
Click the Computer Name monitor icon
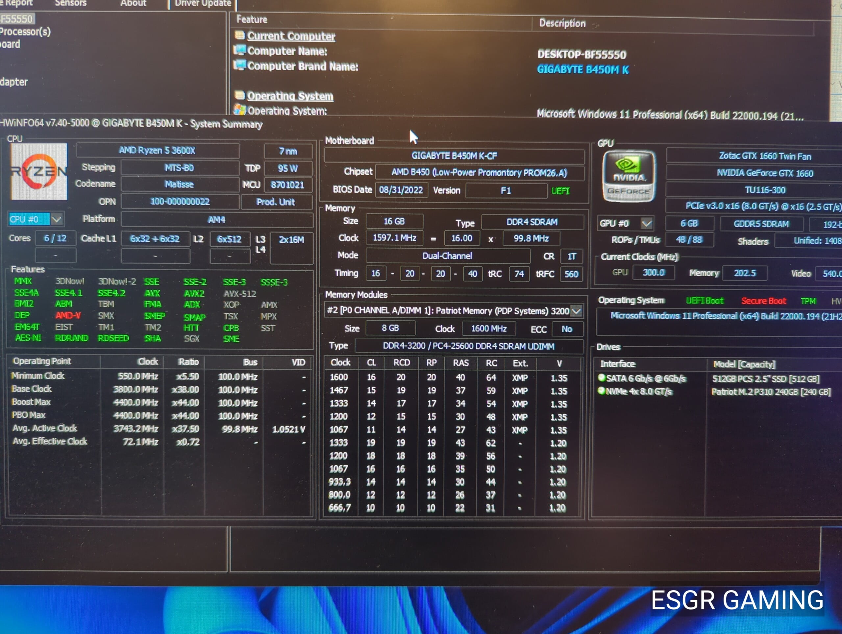click(240, 50)
